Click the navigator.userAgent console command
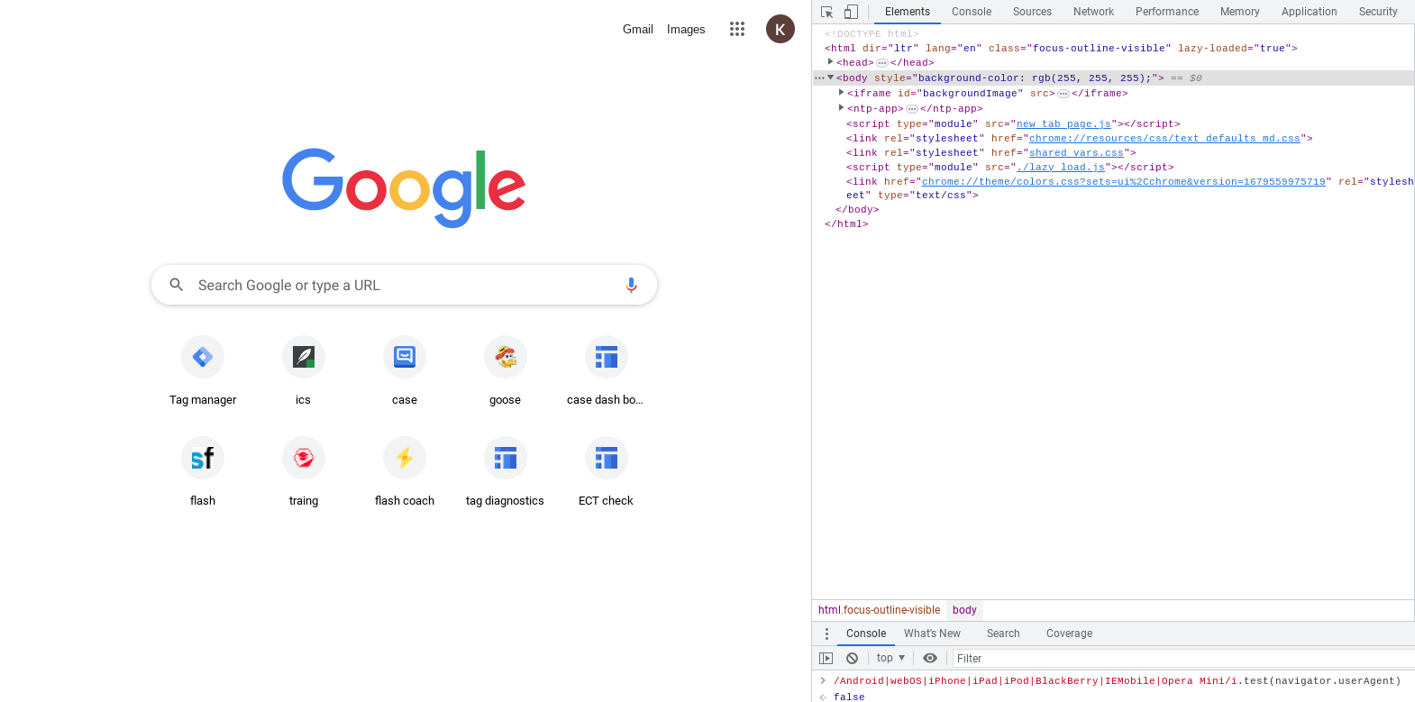Screen dimensions: 1415x702 [x=1117, y=681]
